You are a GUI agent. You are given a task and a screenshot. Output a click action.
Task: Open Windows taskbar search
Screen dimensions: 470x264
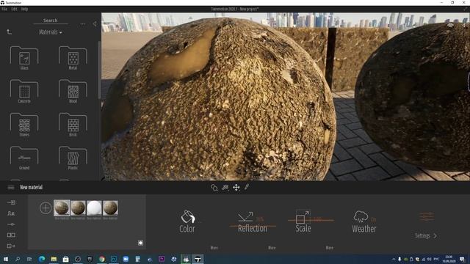pyautogui.click(x=18, y=259)
